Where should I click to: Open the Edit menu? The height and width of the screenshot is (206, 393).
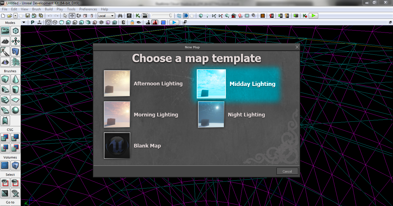14,9
